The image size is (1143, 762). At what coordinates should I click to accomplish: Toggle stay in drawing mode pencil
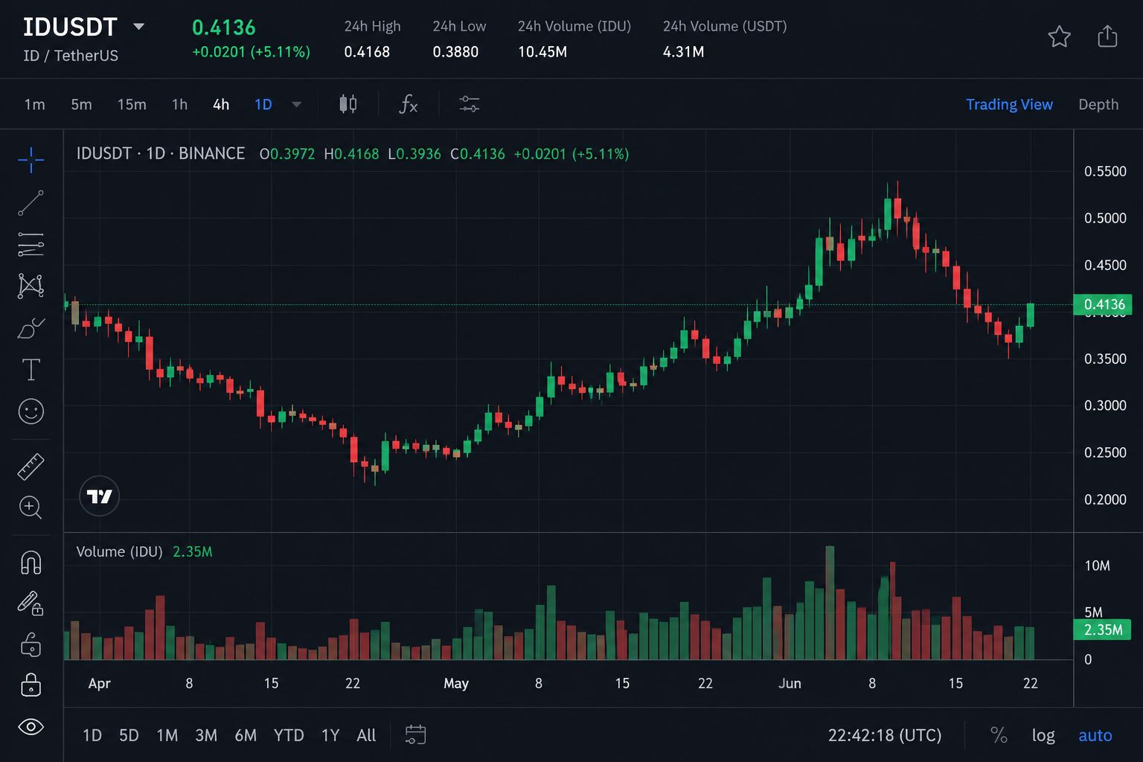[x=31, y=603]
